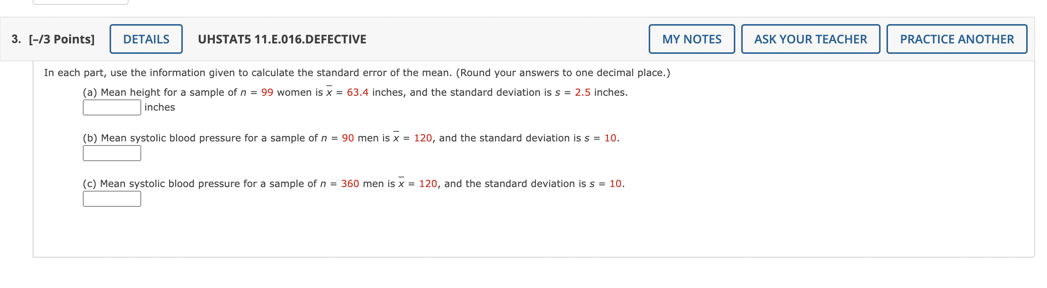
Task: Select the question label UHSTAT5 11.E.016.DEFECTIVE
Action: pos(282,39)
